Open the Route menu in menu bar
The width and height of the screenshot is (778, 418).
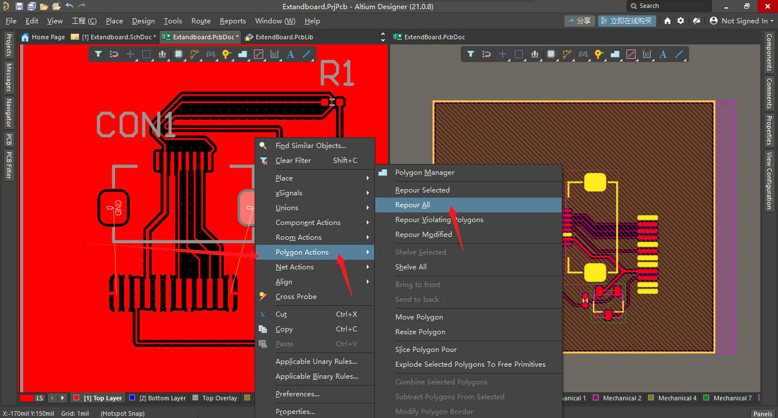(x=201, y=21)
